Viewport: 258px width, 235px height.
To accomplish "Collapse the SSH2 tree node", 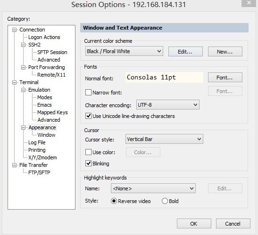I will click(x=24, y=45).
